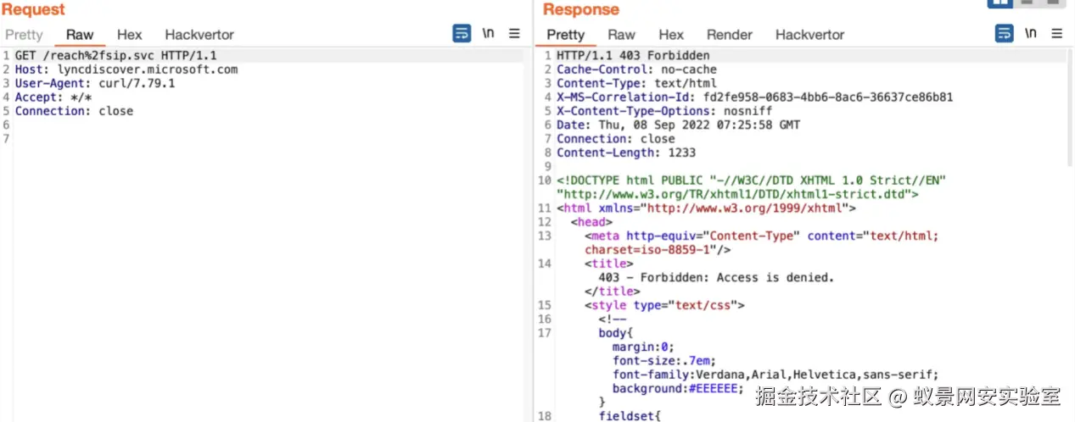Click 'Connection: close' in the Request pane

(74, 111)
